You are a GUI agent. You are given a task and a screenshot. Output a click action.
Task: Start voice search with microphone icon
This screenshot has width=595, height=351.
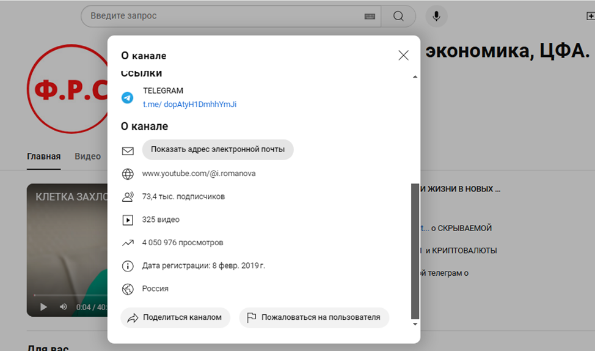click(436, 16)
